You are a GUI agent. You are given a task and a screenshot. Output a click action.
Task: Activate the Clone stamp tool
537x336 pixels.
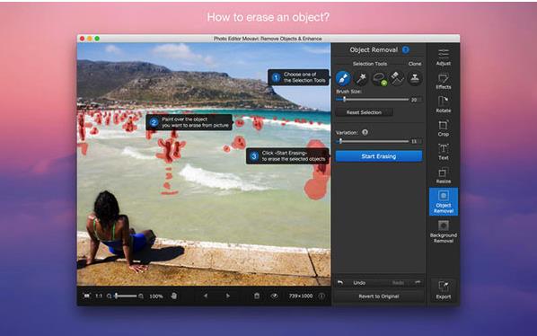pyautogui.click(x=415, y=78)
